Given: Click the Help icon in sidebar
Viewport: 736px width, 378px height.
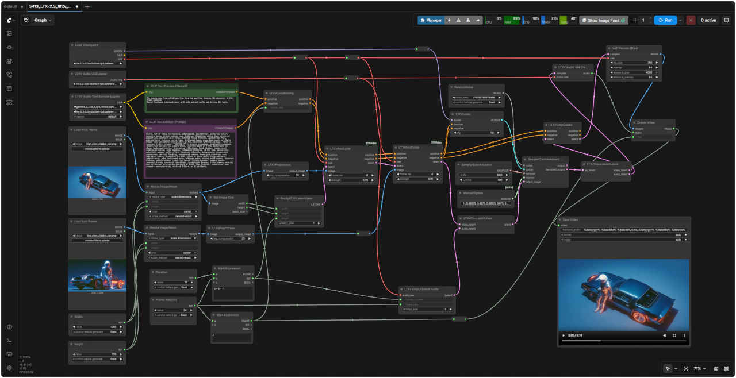Looking at the screenshot, I should [9, 327].
